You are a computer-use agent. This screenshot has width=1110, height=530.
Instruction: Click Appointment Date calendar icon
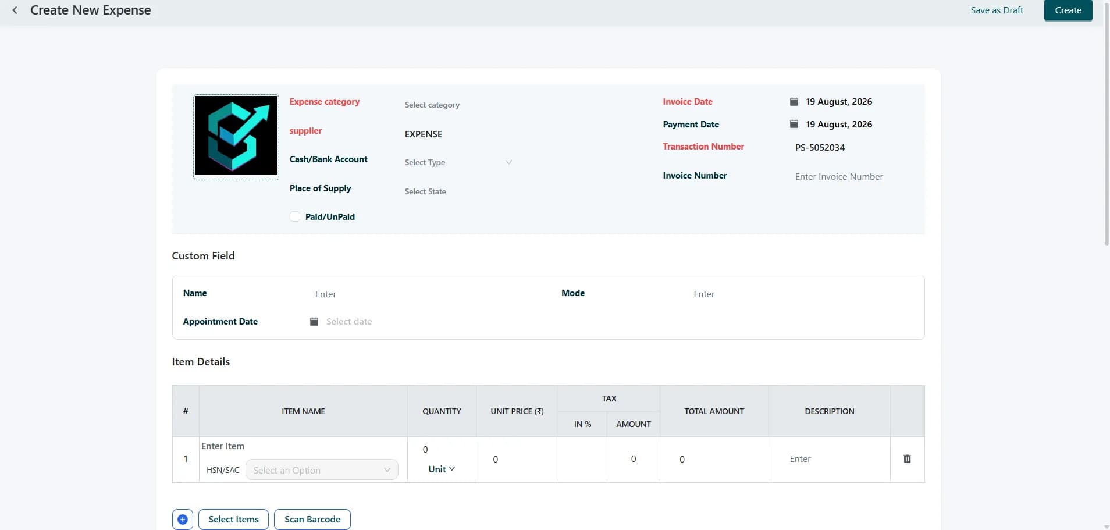pos(314,322)
